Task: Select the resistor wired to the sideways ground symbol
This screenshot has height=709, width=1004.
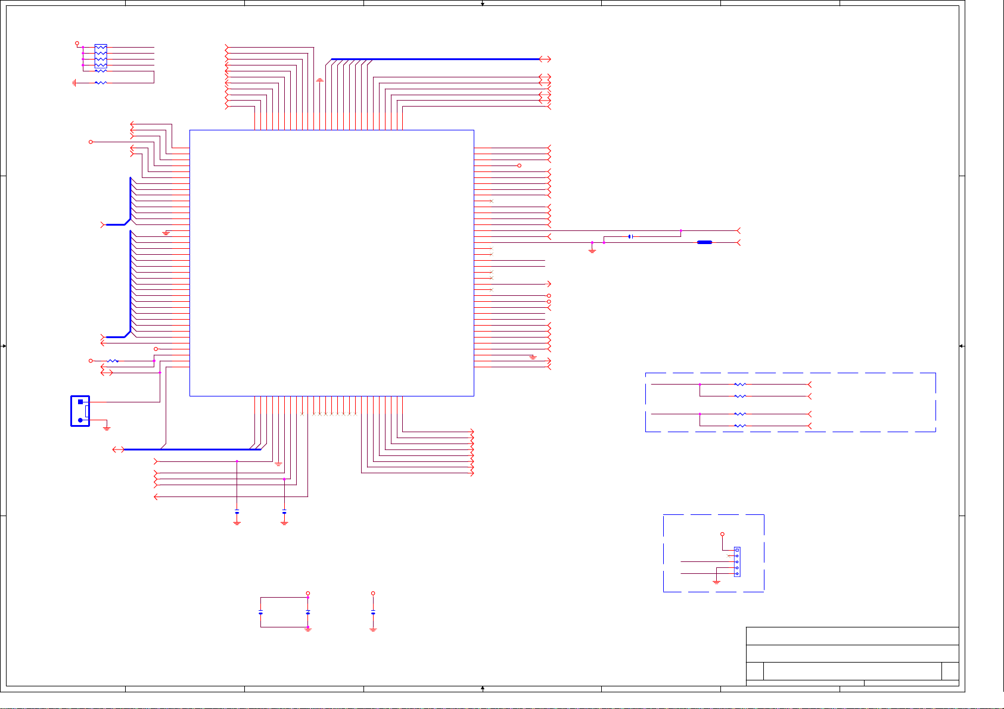Action: (101, 83)
